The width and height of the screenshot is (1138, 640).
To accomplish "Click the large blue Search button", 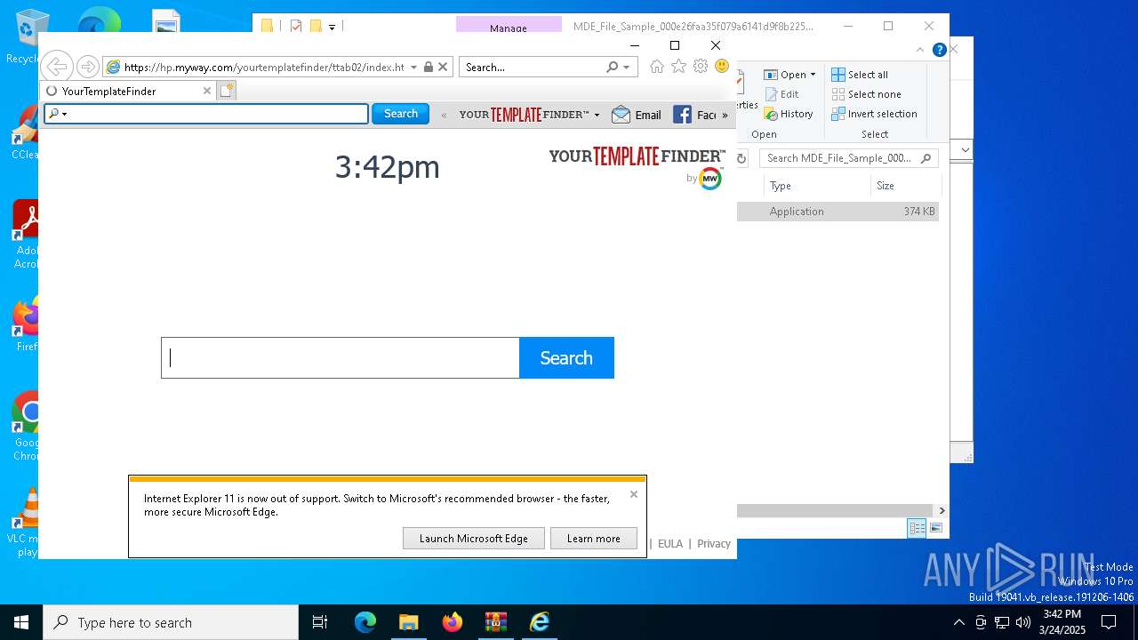I will click(x=566, y=357).
